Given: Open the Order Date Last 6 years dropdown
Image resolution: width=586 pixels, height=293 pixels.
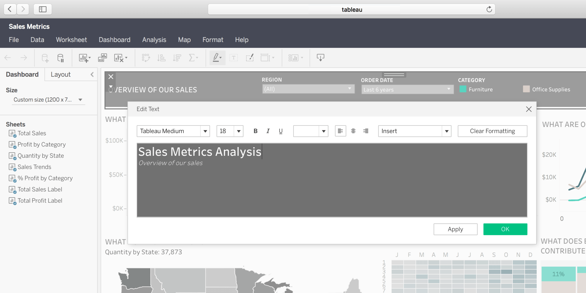Looking at the screenshot, I should coord(408,89).
